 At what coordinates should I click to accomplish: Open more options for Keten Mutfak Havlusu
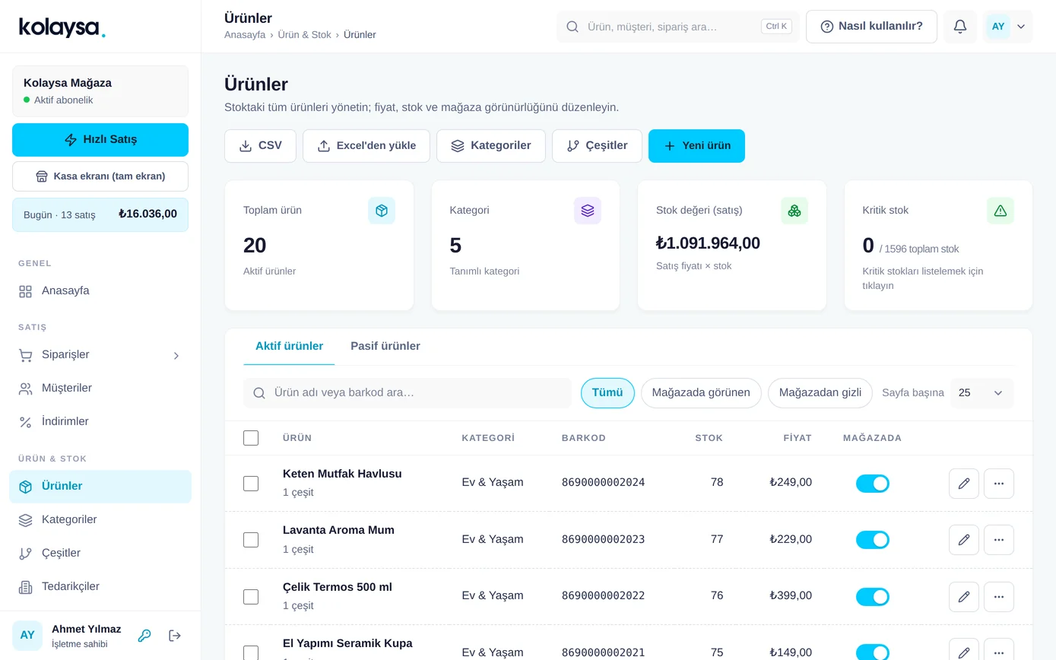tap(999, 484)
